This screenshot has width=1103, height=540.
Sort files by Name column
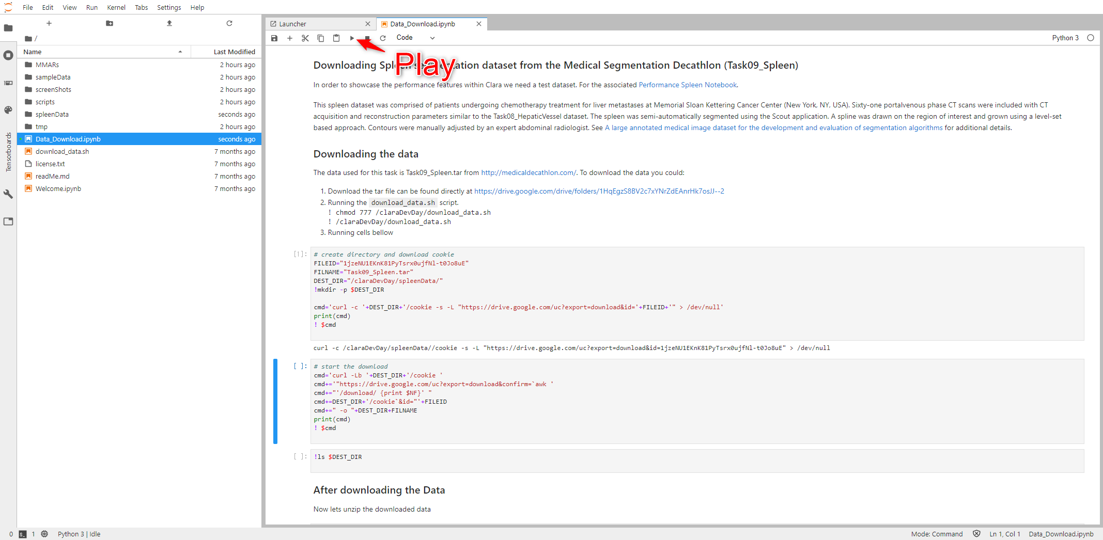click(103, 52)
